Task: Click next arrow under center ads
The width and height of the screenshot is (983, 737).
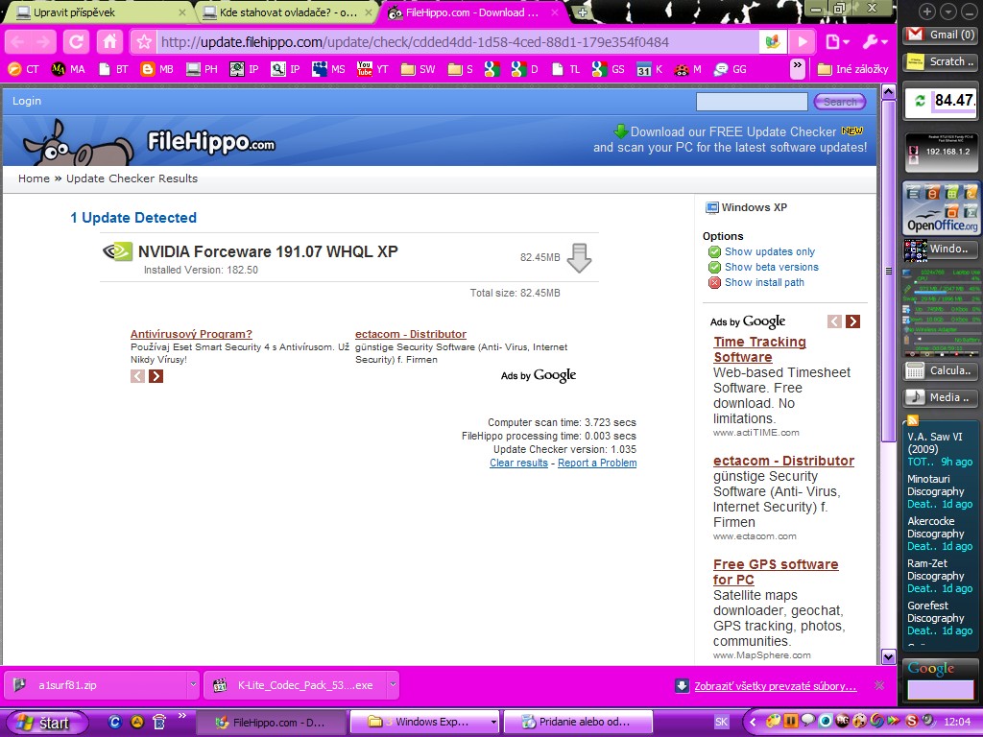Action: [x=156, y=376]
